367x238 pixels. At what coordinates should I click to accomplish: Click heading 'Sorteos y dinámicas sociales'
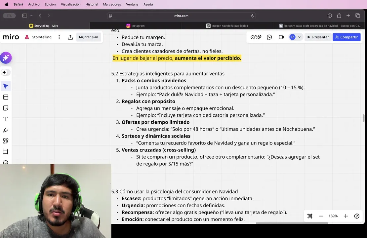(x=156, y=136)
